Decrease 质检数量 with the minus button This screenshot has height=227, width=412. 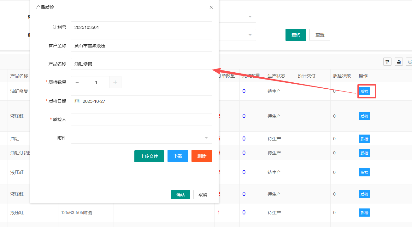(x=77, y=82)
